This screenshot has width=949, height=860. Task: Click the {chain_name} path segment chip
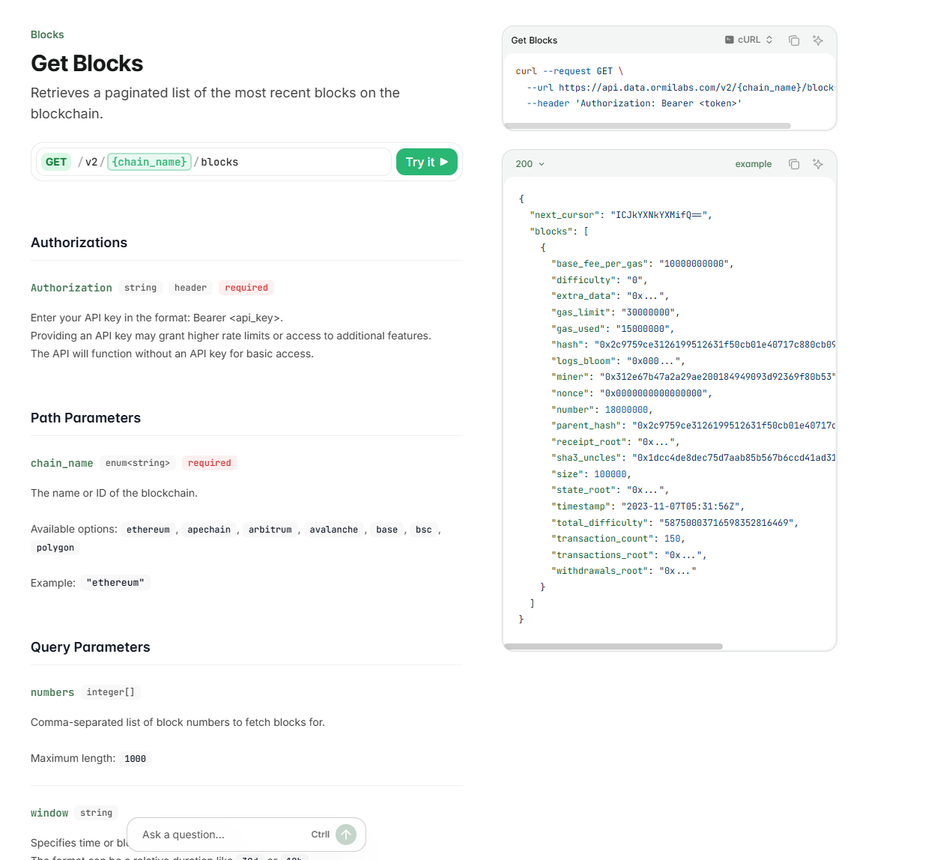(x=148, y=162)
